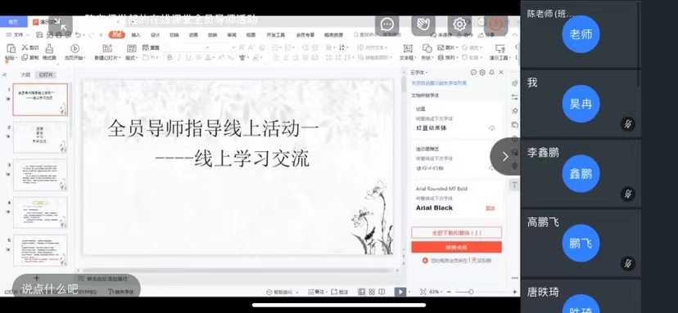Tap the shrink fullscreen arrows icon
This screenshot has width=678, height=313.
click(x=60, y=26)
